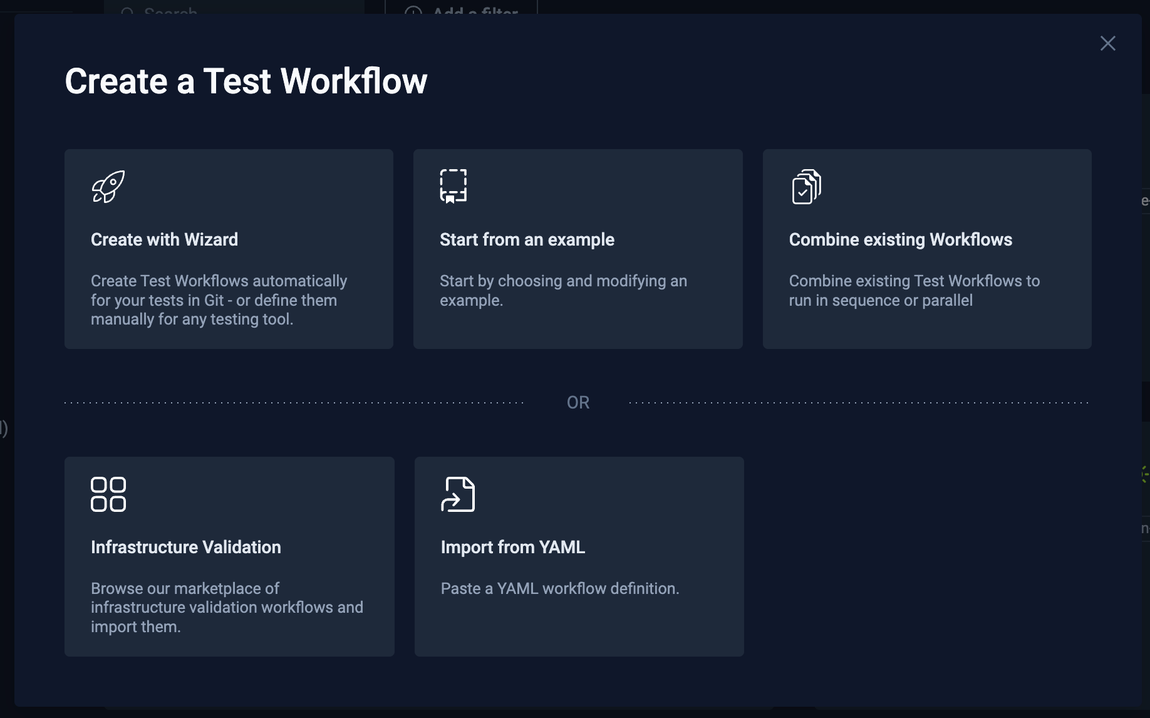Dismiss the Create a Test Workflow dialog
The width and height of the screenshot is (1150, 718).
[x=1108, y=43]
